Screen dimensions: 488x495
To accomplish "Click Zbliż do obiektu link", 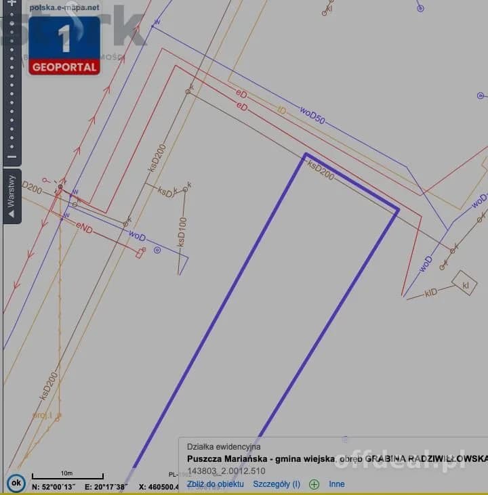I will click(216, 484).
